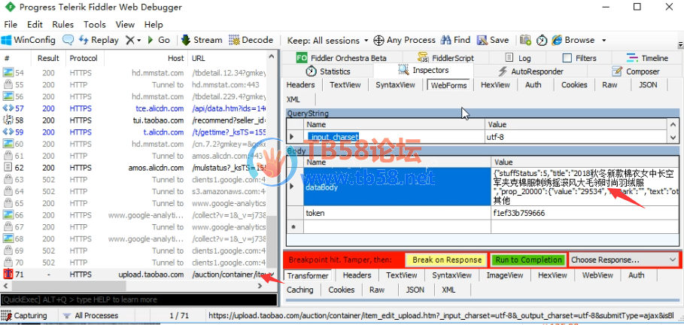
Task: Open the Filters tab
Action: pyautogui.click(x=579, y=58)
